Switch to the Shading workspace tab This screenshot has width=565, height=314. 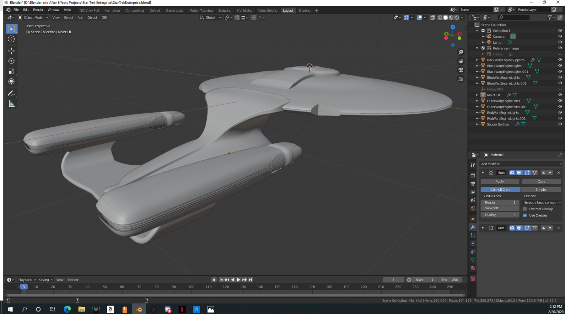coord(304,10)
